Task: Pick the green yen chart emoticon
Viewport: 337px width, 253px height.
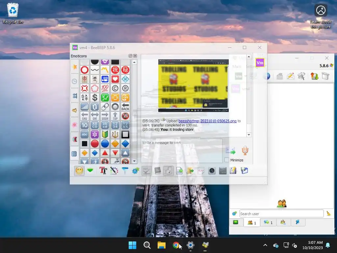Action: click(105, 98)
